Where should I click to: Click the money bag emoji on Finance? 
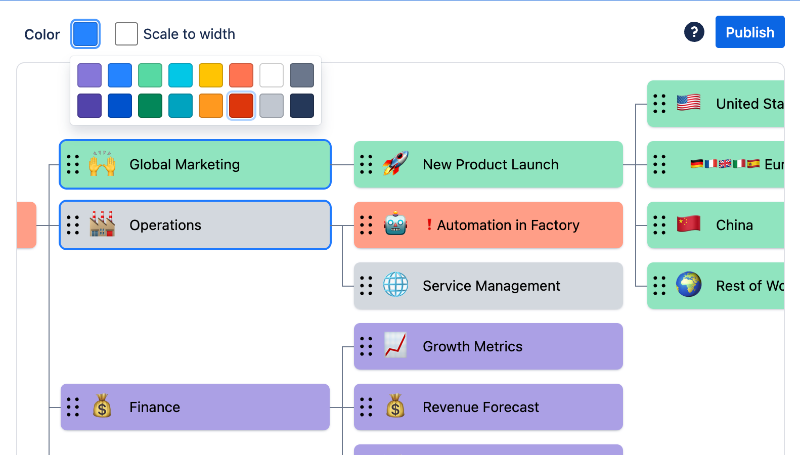coord(102,405)
